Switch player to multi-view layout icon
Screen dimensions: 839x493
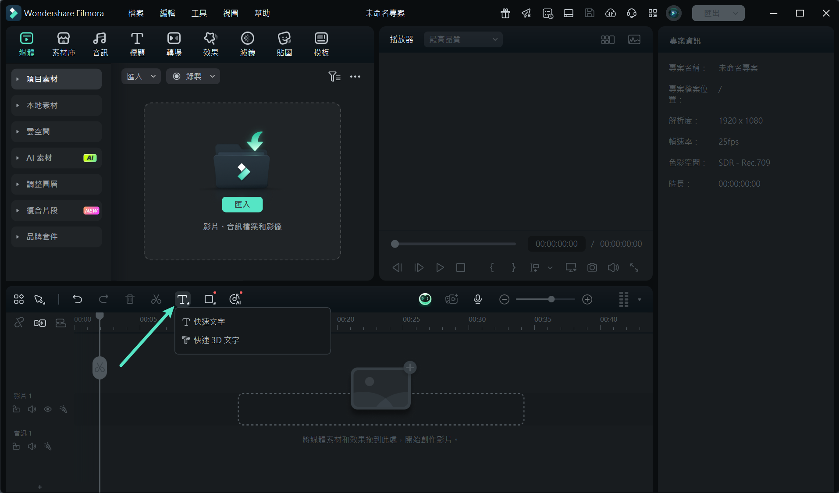pyautogui.click(x=608, y=39)
